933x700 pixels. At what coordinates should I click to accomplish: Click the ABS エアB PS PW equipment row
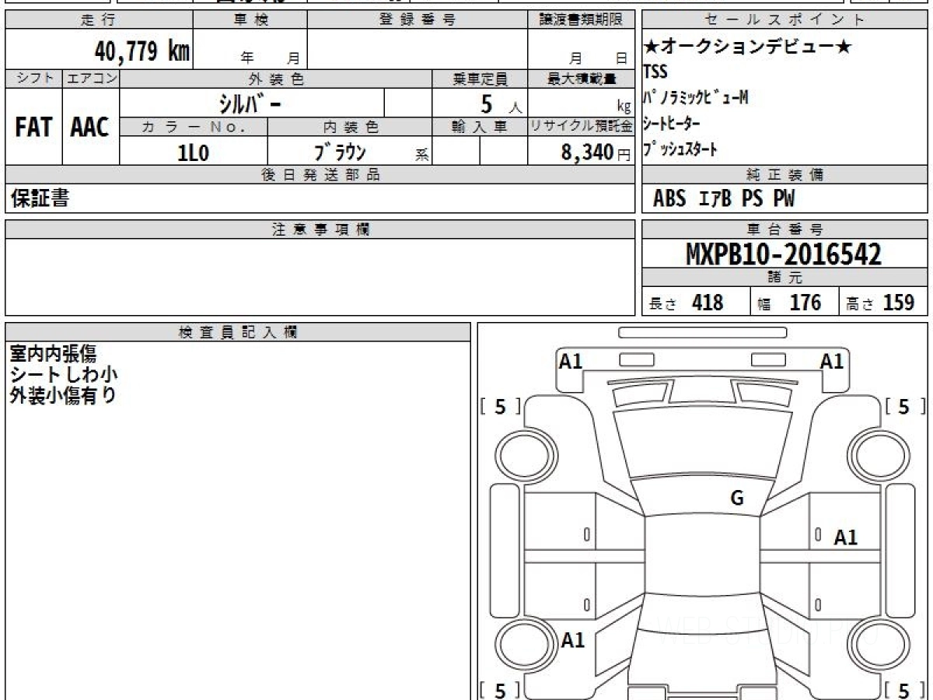[x=724, y=199]
